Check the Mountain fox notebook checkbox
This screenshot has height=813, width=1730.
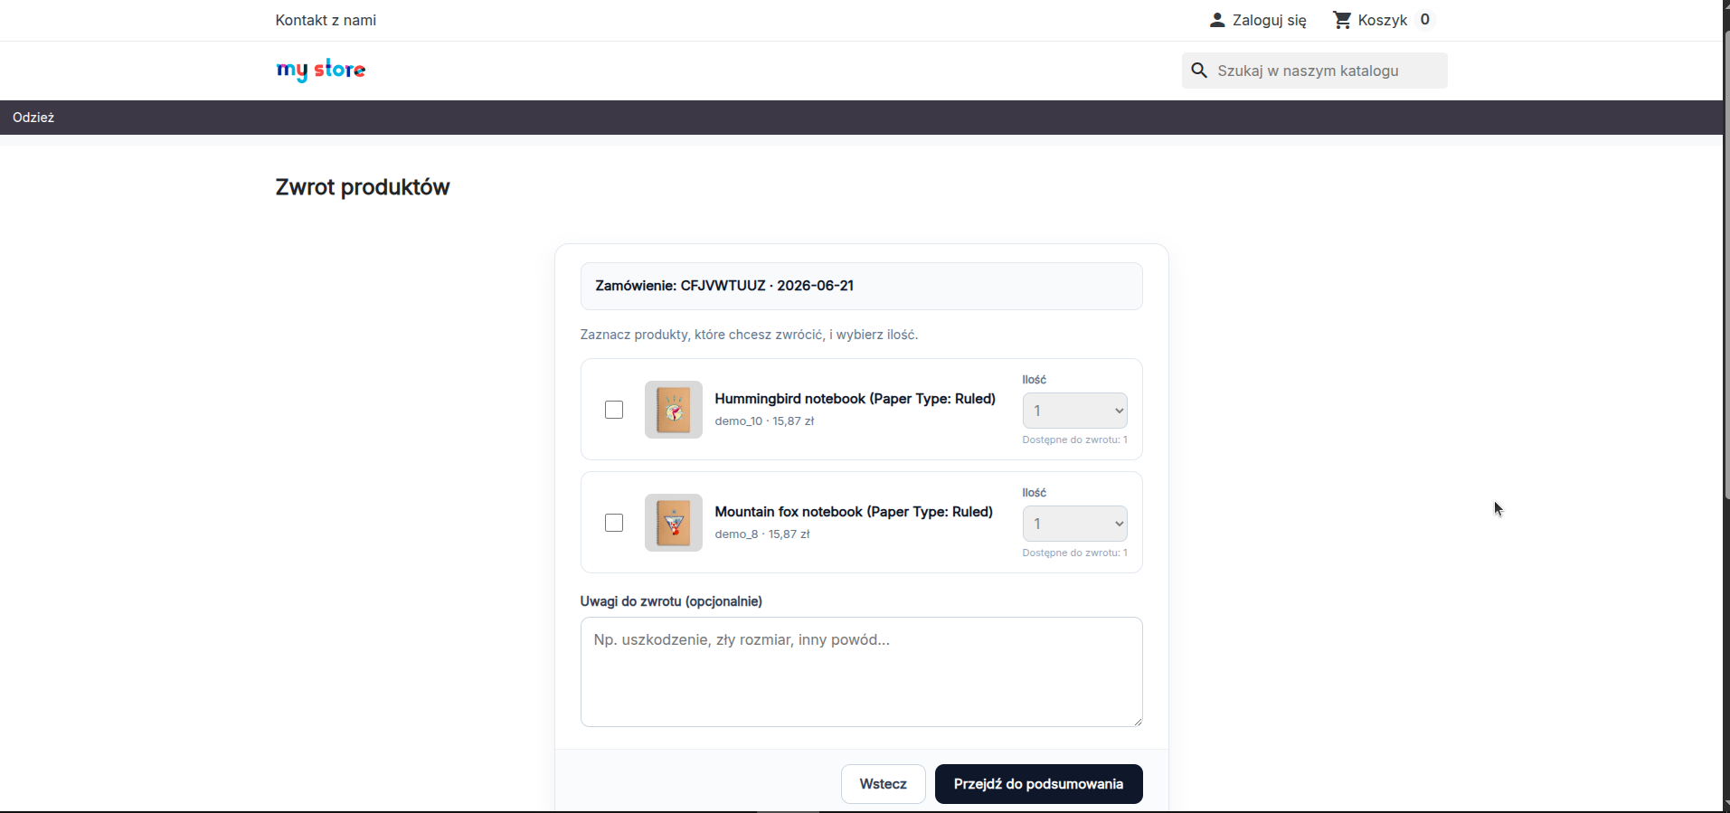[x=614, y=523]
